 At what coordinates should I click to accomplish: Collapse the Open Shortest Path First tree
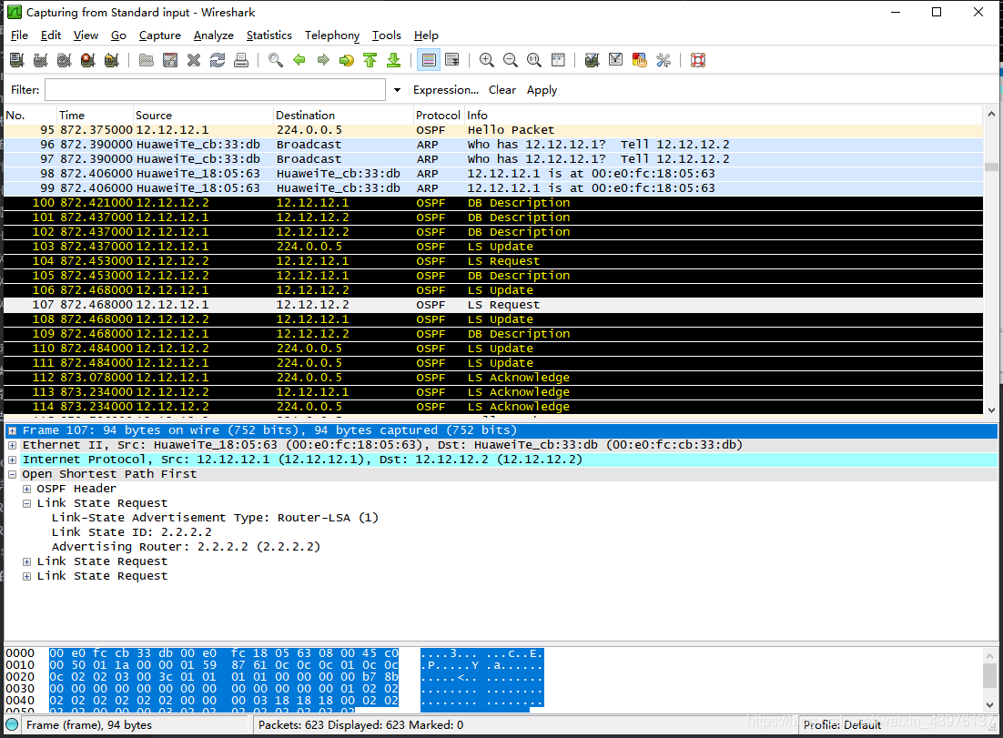point(12,474)
